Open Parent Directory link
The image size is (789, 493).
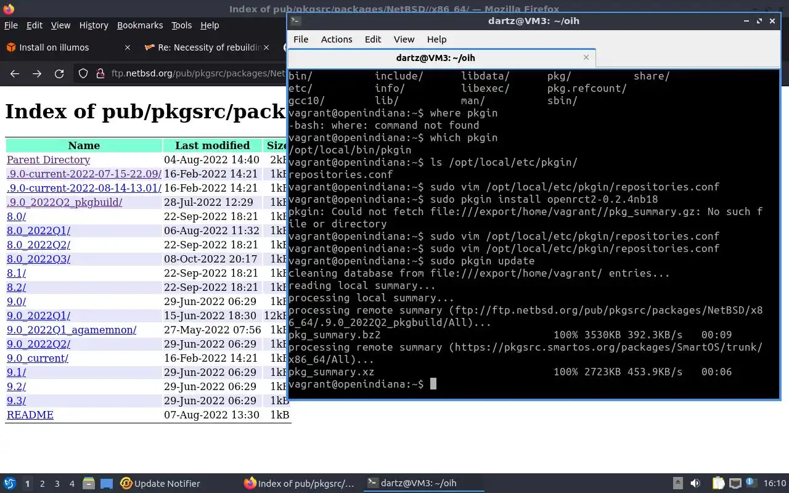48,160
